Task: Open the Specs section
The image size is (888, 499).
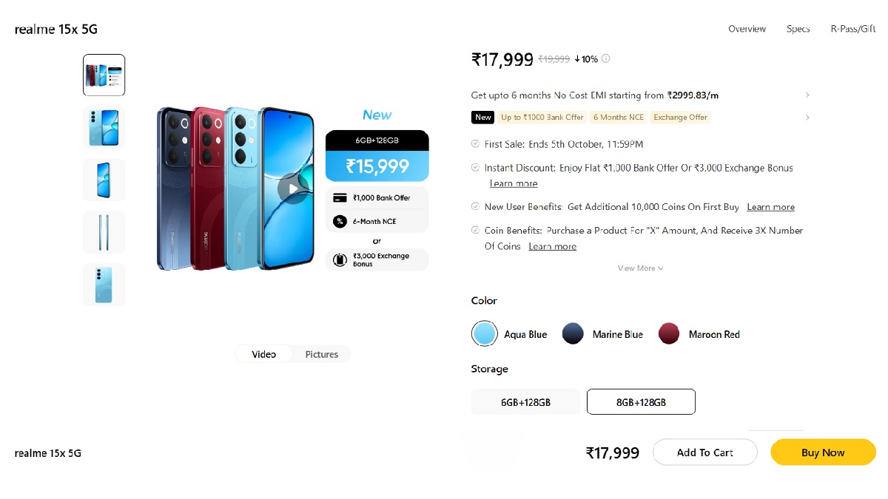Action: [798, 29]
